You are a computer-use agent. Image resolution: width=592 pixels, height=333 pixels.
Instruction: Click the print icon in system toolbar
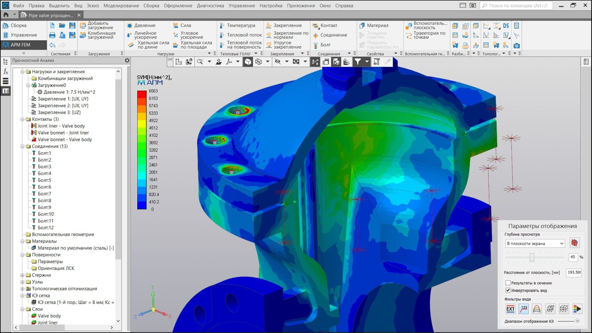[52, 35]
